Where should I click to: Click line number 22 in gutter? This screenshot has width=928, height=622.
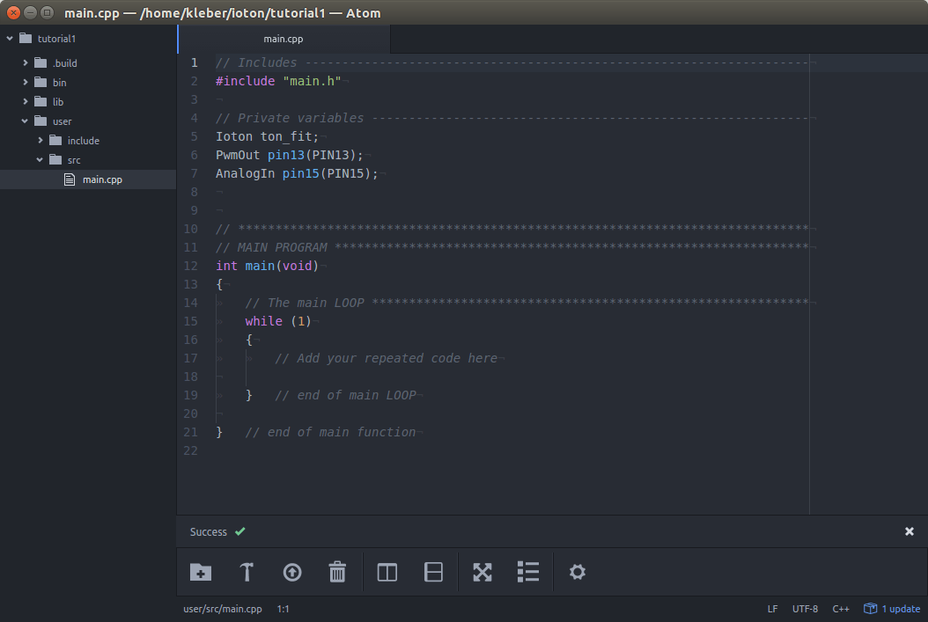point(190,450)
